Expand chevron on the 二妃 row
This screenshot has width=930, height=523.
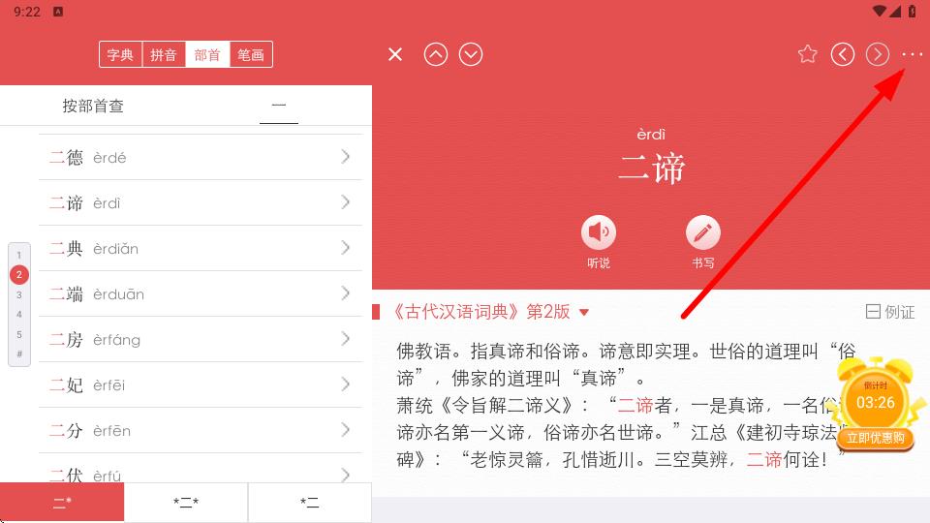click(x=345, y=385)
